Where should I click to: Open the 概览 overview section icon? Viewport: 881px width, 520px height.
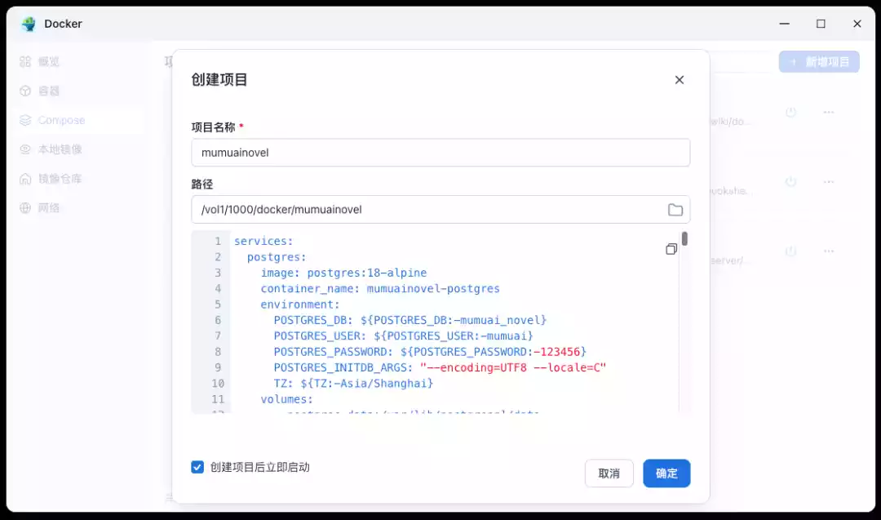click(26, 61)
